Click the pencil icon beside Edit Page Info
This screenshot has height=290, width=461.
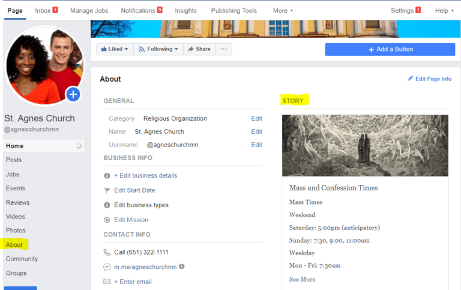coord(410,79)
